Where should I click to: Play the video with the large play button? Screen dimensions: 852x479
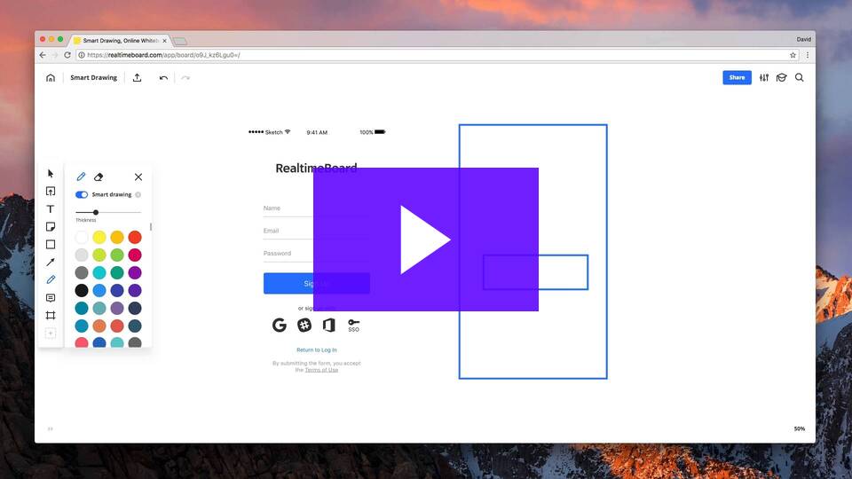click(x=425, y=239)
